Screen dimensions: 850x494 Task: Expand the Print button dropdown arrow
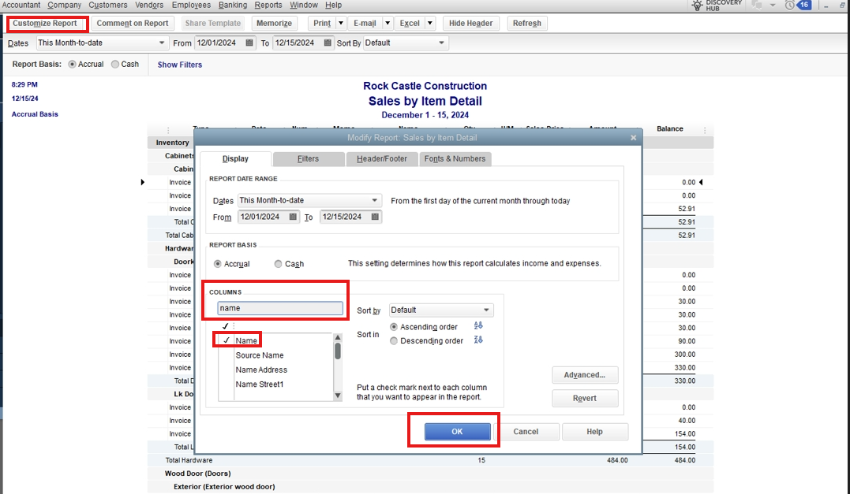341,24
